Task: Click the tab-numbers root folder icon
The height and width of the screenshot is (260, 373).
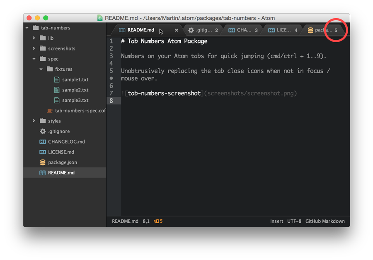Action: [x=36, y=28]
